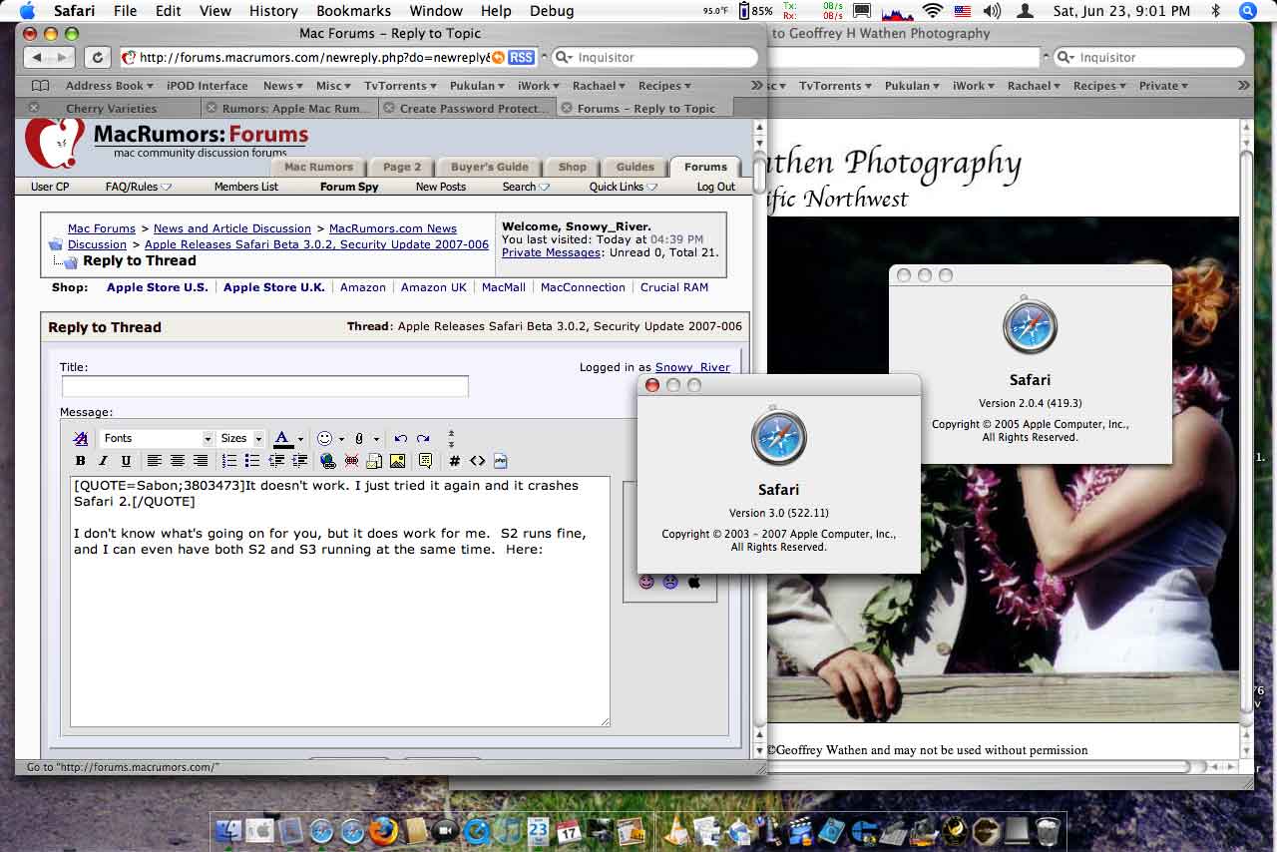1277x852 pixels.
Task: Open the FAQ/Rules dropdown menu
Action: 139,187
